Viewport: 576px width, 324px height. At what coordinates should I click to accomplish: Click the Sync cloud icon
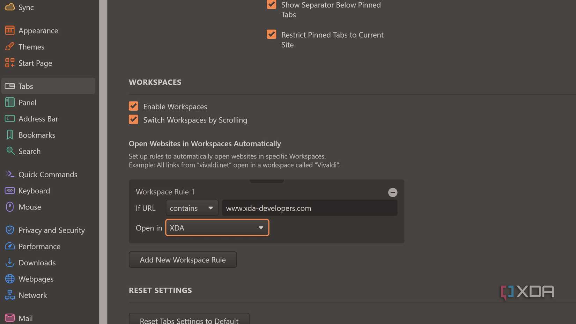tap(10, 7)
